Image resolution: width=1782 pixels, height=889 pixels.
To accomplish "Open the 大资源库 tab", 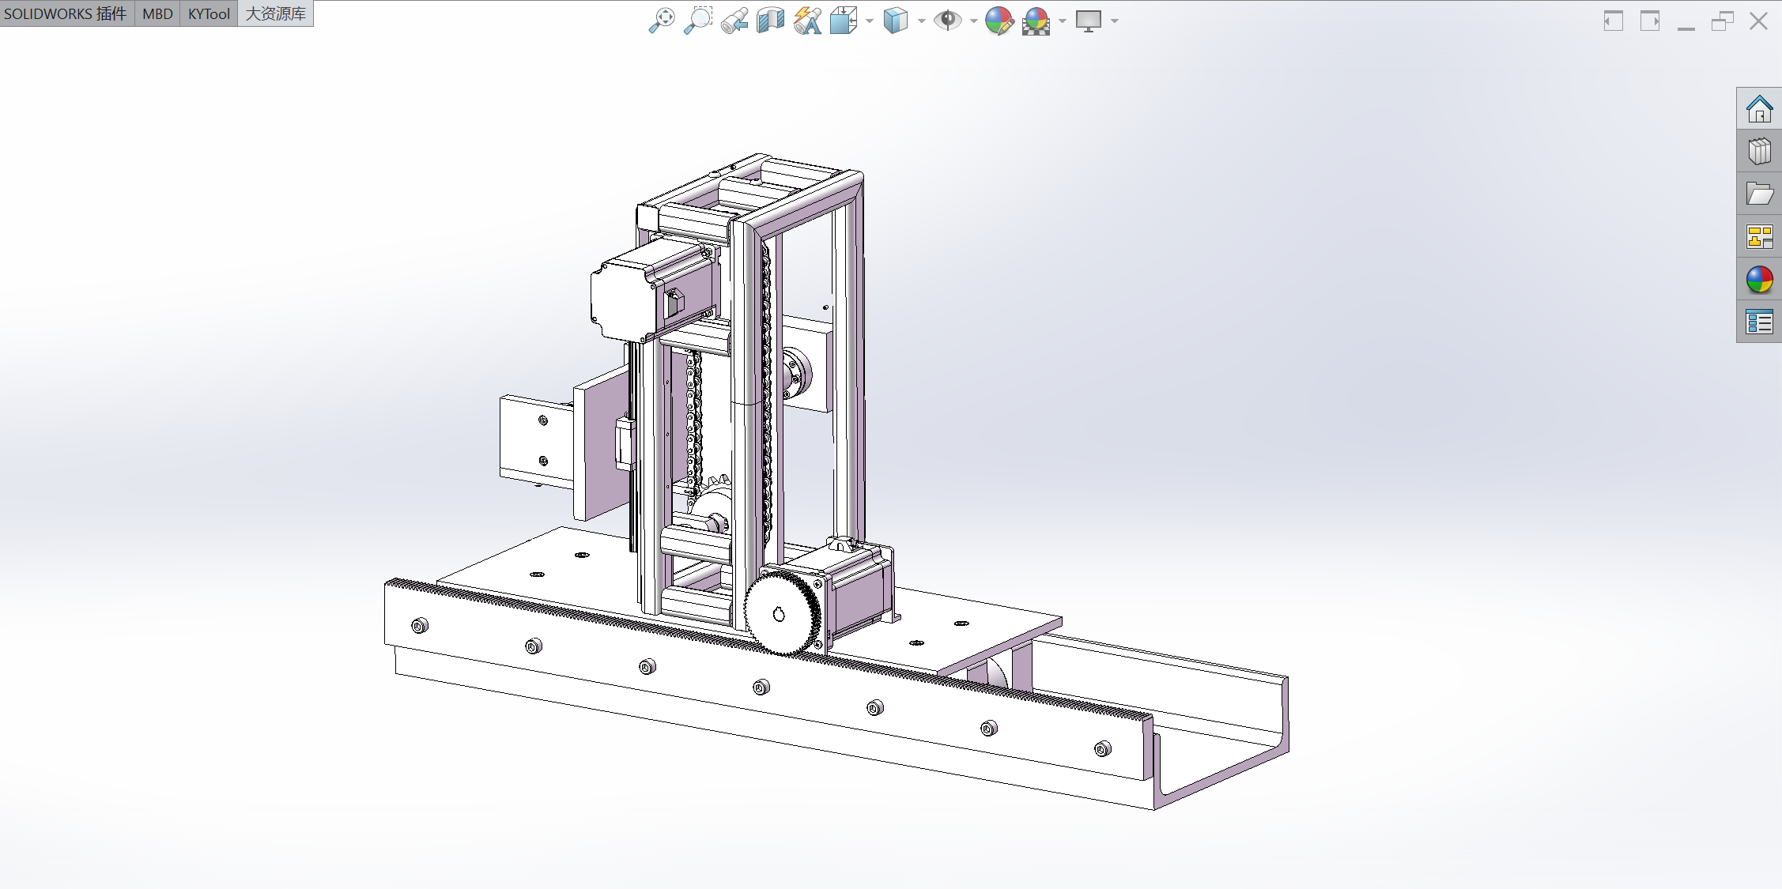I will pos(275,13).
